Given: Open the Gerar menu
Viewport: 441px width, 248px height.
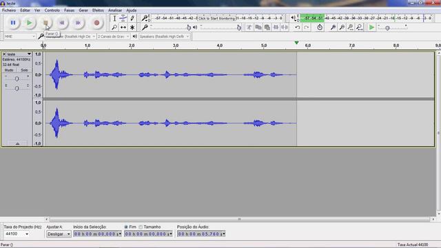Looking at the screenshot, I should pos(83,10).
